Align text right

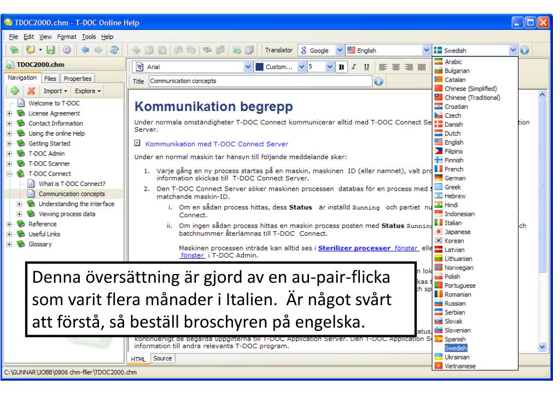pyautogui.click(x=409, y=67)
